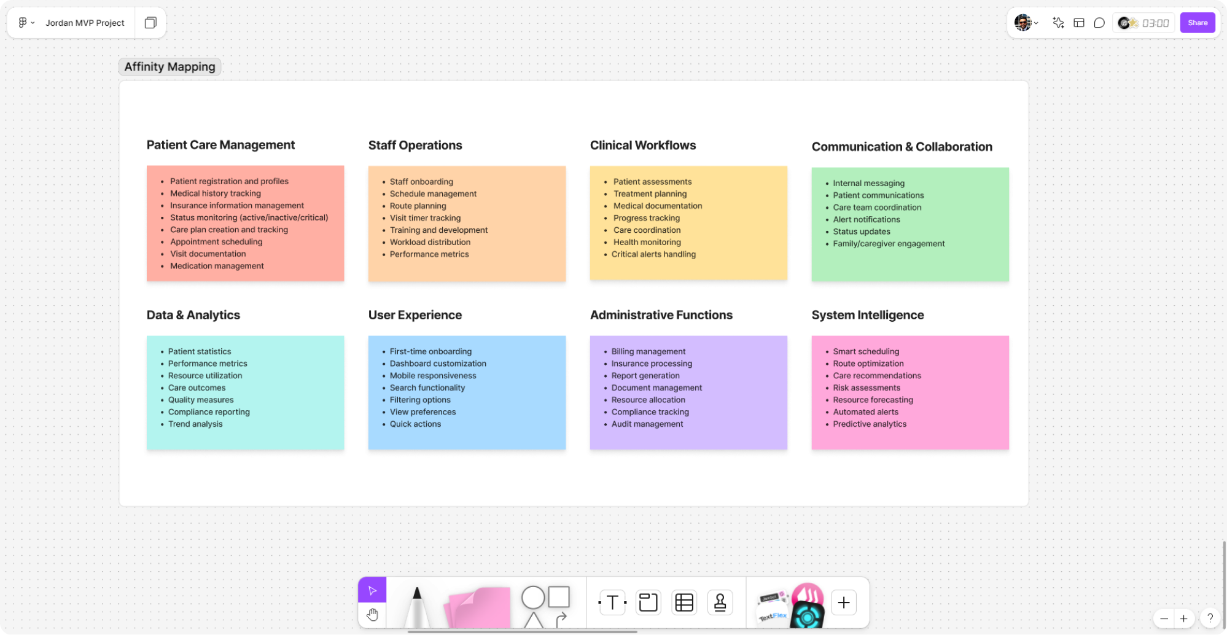Expand the main menu chevron arrow
The width and height of the screenshot is (1227, 635).
[x=33, y=23]
